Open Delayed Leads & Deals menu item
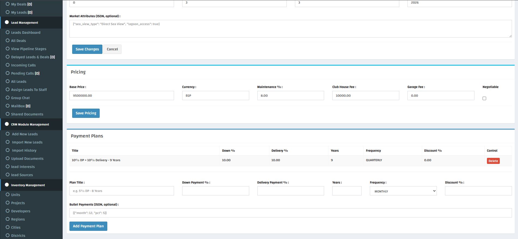Viewport: 518px width, 239px height. [x=33, y=57]
